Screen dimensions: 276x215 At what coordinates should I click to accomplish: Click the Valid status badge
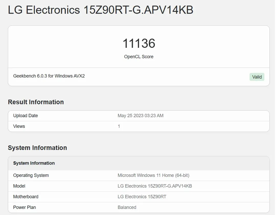point(257,77)
